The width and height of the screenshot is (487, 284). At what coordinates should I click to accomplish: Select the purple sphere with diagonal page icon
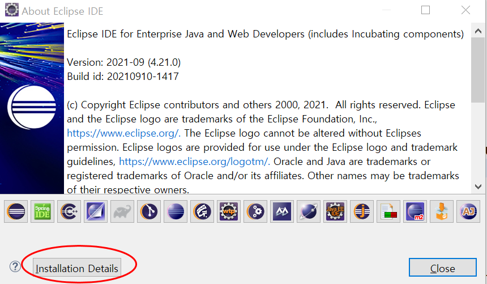(x=96, y=211)
